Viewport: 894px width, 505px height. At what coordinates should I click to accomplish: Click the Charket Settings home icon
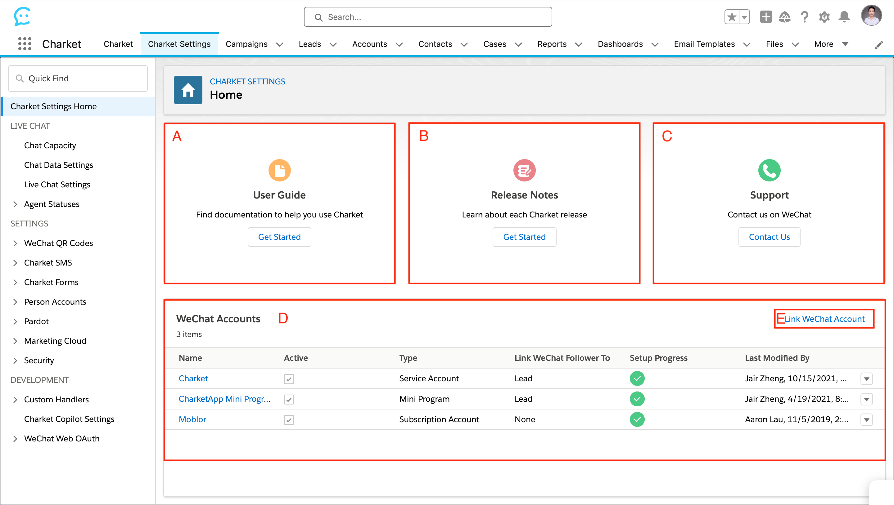coord(188,90)
